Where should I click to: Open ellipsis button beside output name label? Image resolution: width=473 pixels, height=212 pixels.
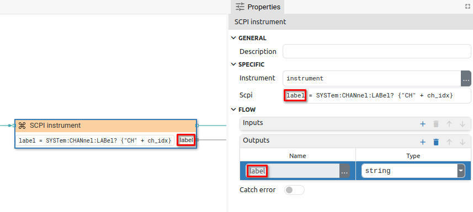click(345, 171)
